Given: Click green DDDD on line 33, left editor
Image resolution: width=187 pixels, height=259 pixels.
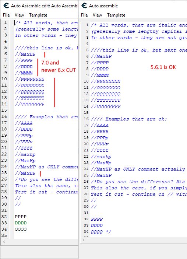Looking at the screenshot, I should tap(21, 223).
